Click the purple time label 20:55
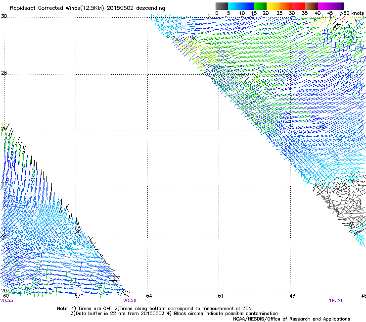This screenshot has height=322, width=366. [7, 301]
